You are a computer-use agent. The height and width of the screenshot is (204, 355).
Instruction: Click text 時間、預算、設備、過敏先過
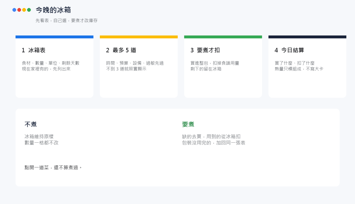pyautogui.click(x=135, y=63)
